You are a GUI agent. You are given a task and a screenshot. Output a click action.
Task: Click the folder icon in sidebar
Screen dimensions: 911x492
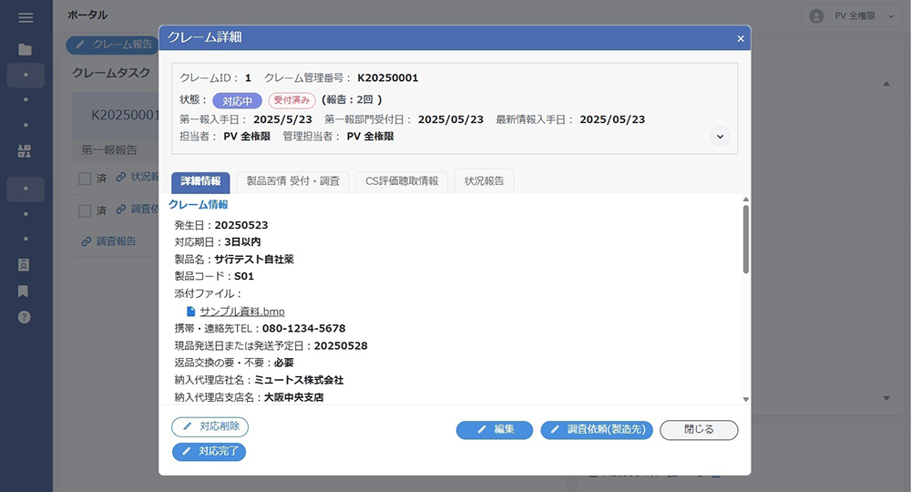coord(25,50)
